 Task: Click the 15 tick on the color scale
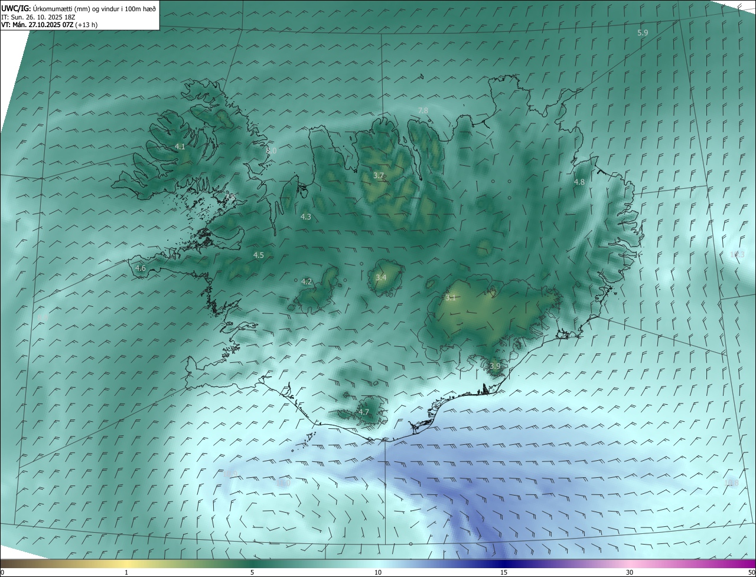[x=504, y=572]
